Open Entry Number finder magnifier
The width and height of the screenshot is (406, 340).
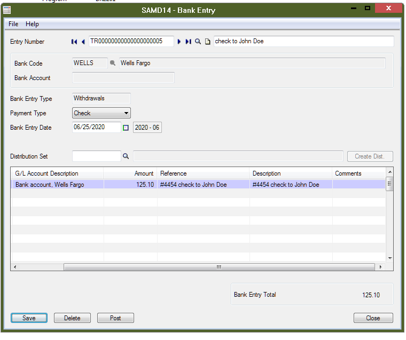198,42
